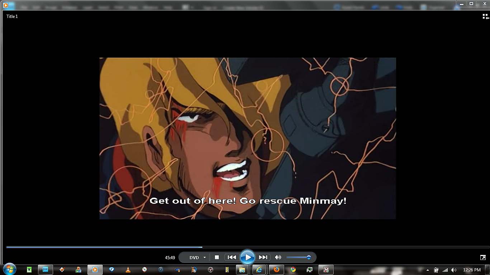This screenshot has width=490, height=275.
Task: Switch to Library view icon
Action: tap(486, 16)
